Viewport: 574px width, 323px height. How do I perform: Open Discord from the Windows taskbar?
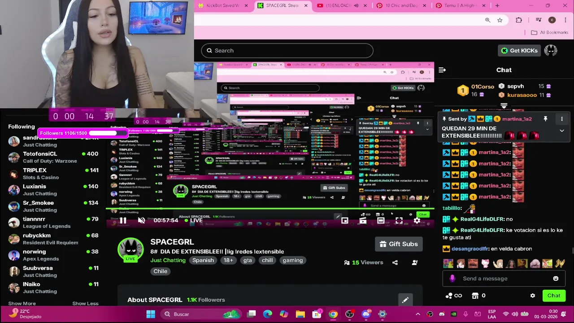pos(366,314)
